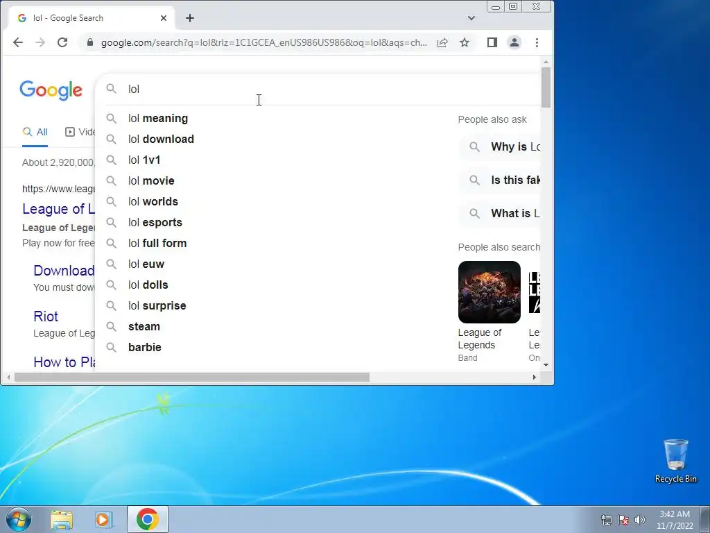
Task: Open the Chrome side panel
Action: [x=492, y=42]
